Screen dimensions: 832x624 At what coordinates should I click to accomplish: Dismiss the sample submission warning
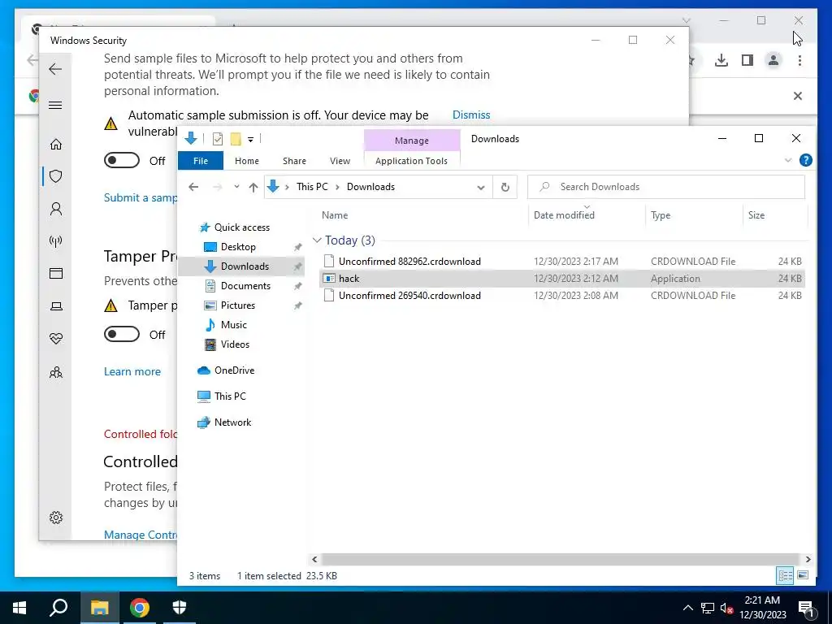pos(471,115)
